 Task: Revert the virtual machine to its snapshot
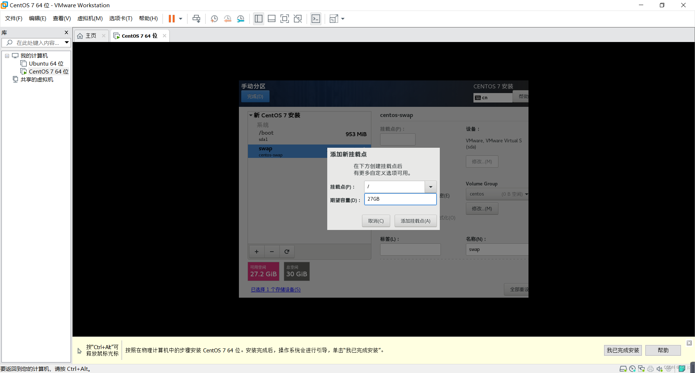coord(227,19)
